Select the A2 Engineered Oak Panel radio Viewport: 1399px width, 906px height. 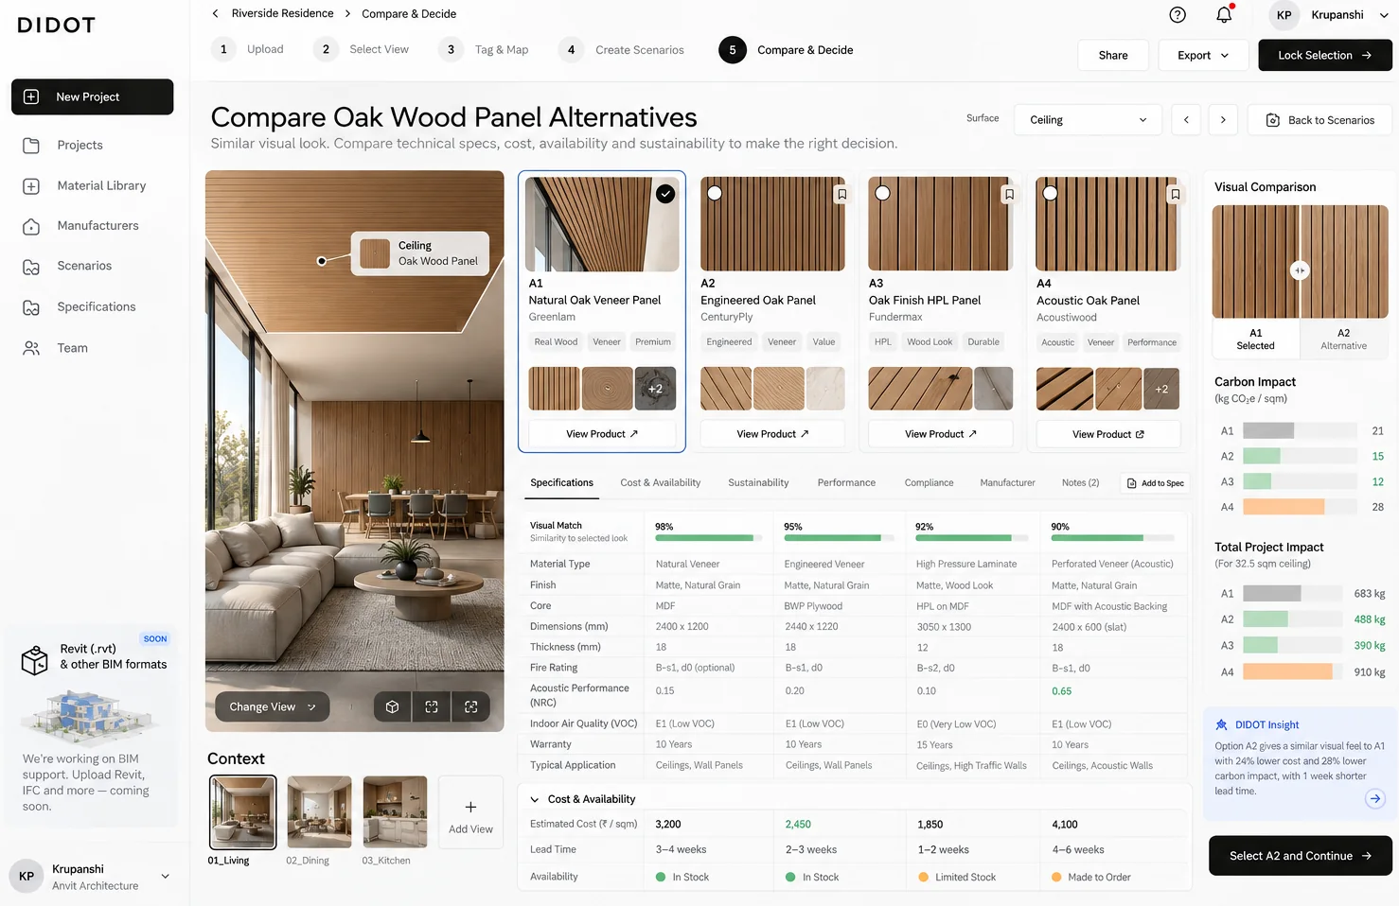click(715, 193)
